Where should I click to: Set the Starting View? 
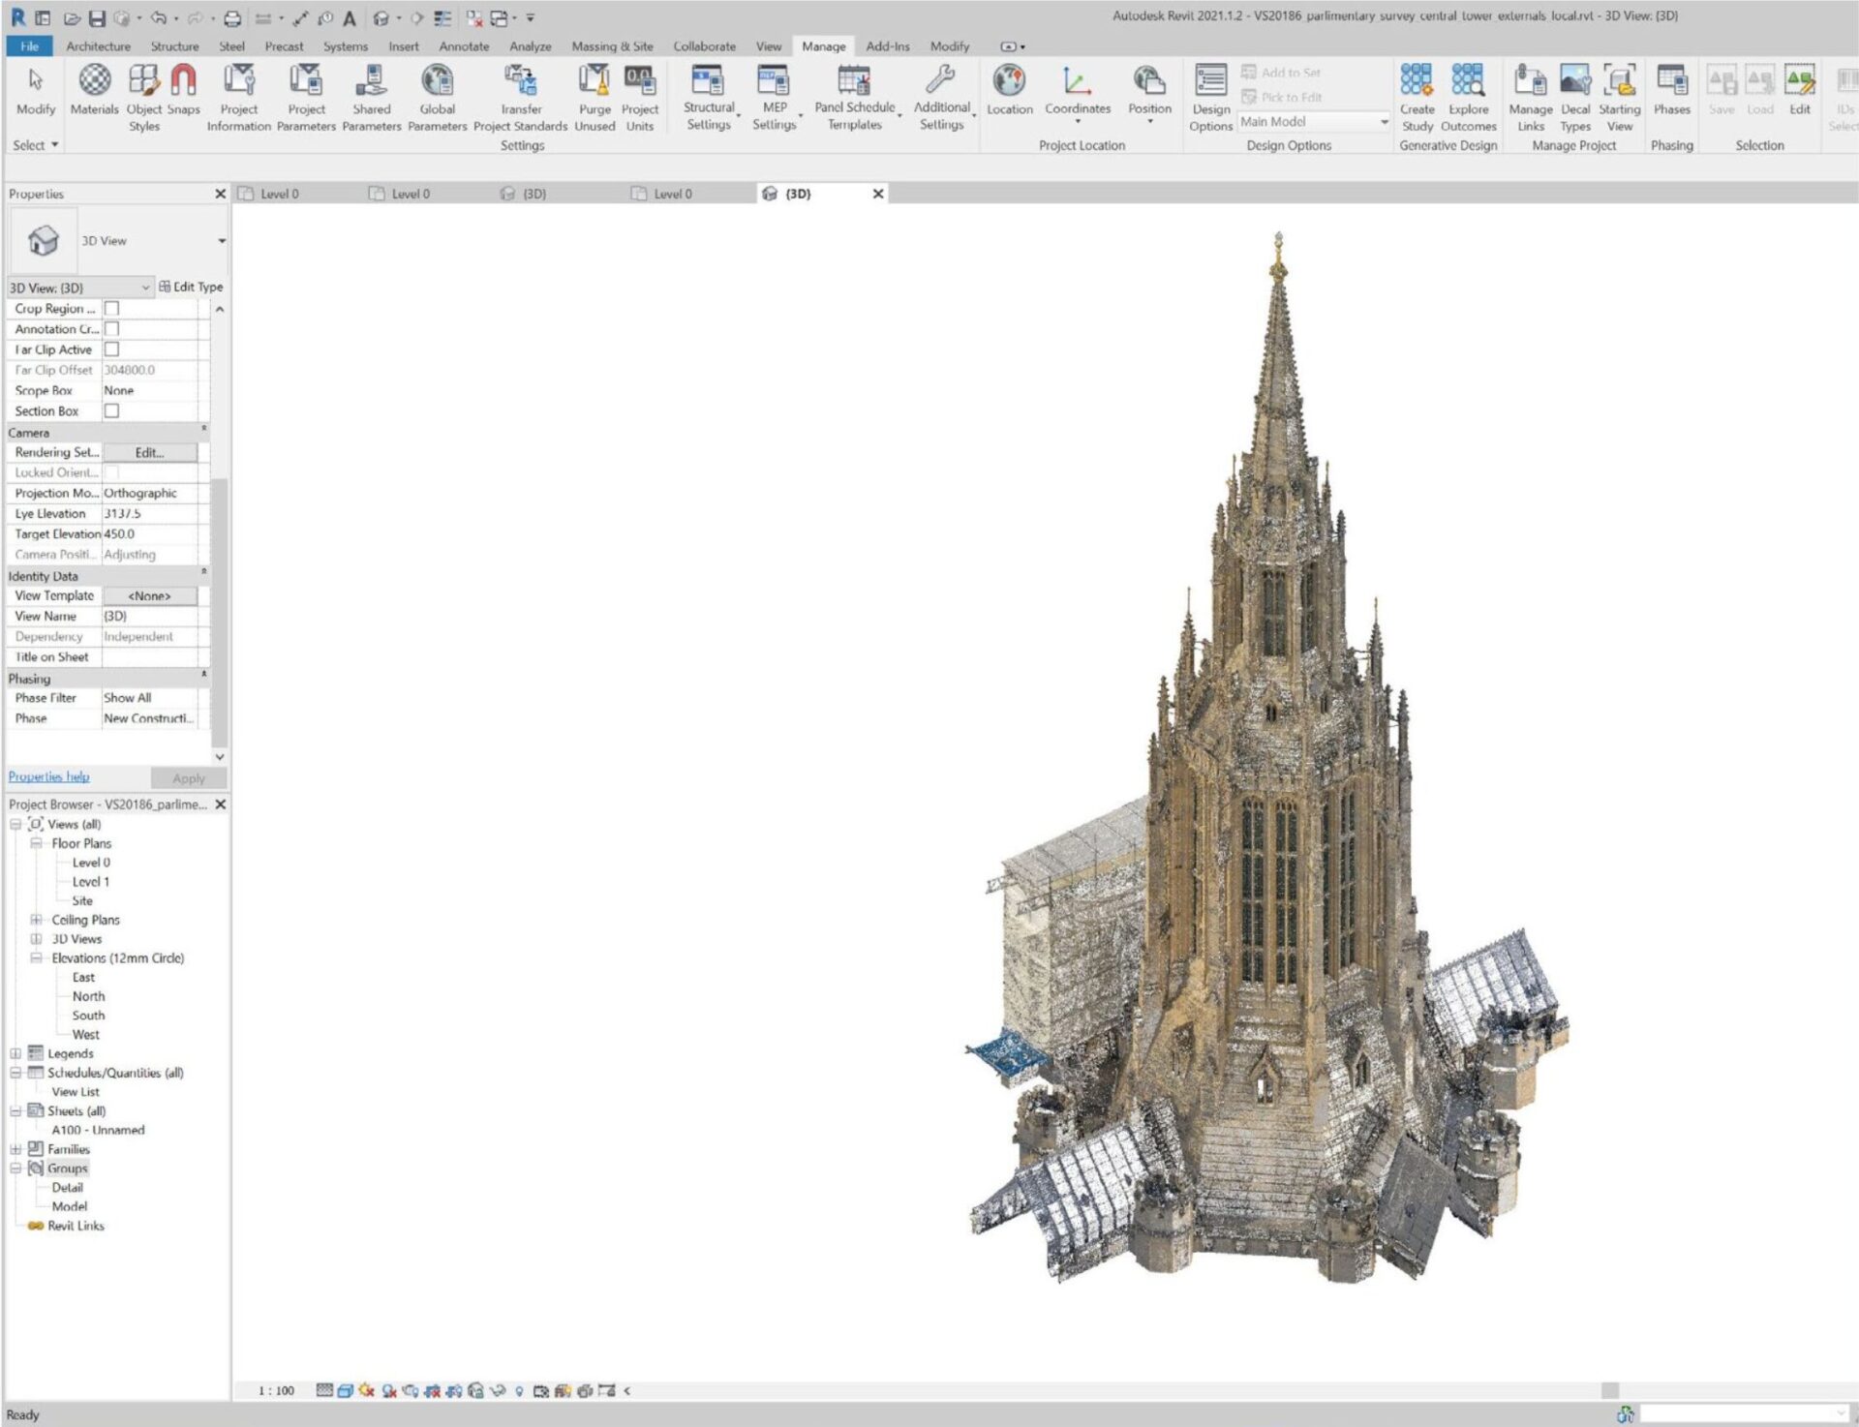tap(1620, 98)
